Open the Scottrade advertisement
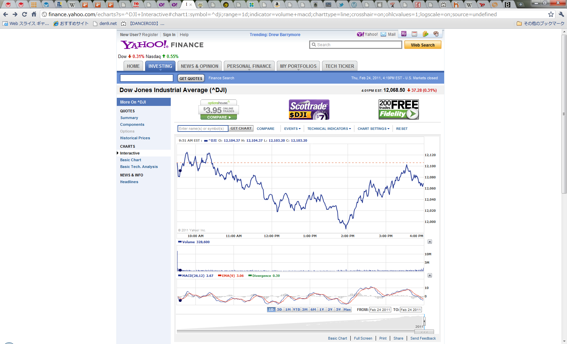The image size is (567, 344). coord(309,110)
